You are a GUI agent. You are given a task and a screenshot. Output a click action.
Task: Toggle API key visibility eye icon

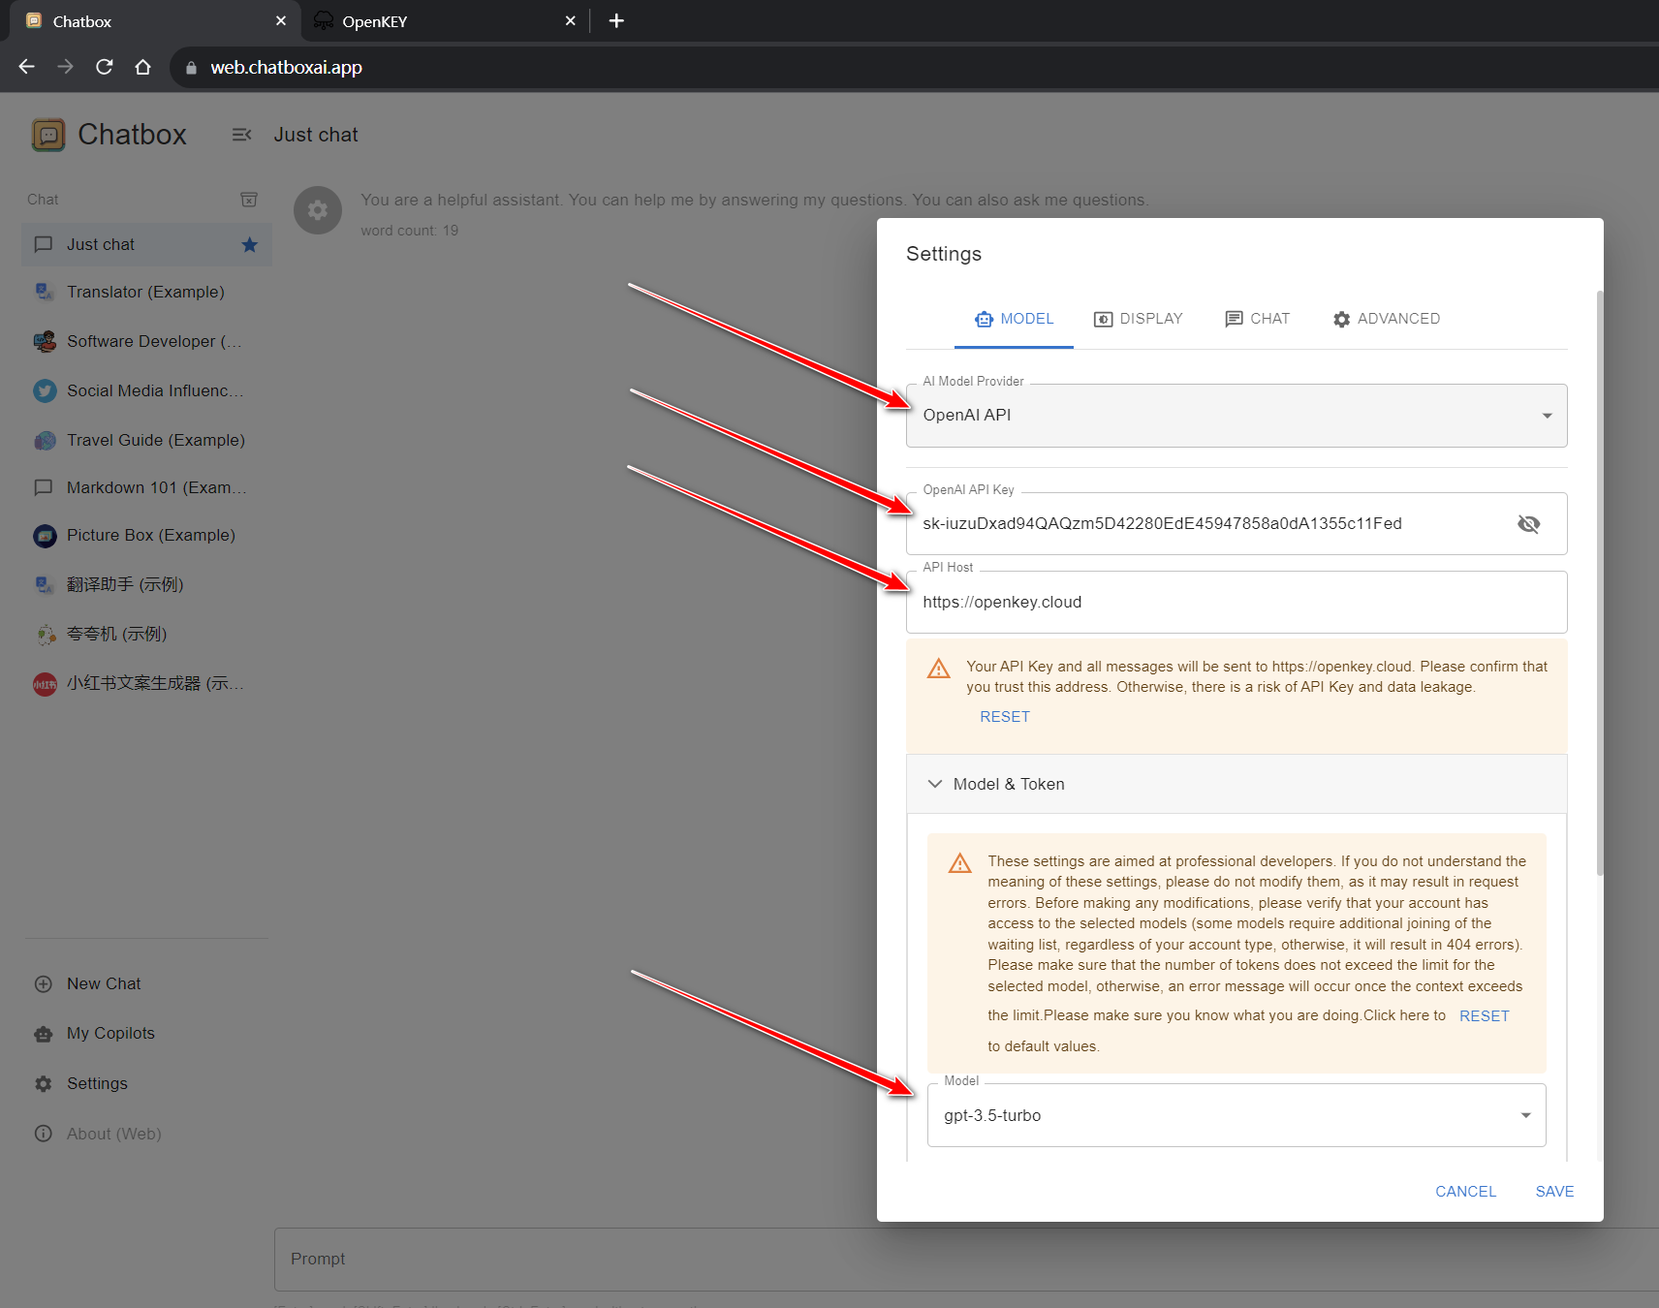[x=1528, y=524]
